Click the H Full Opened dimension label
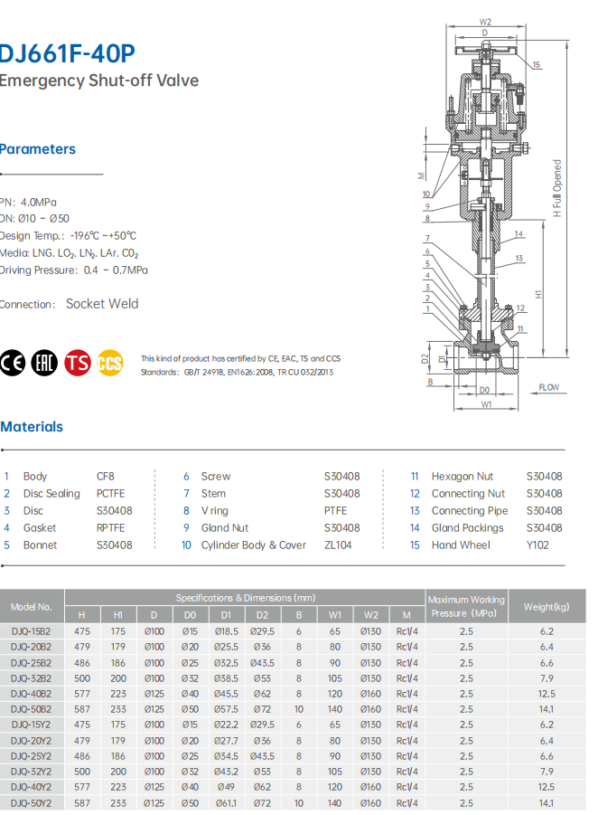 (557, 188)
